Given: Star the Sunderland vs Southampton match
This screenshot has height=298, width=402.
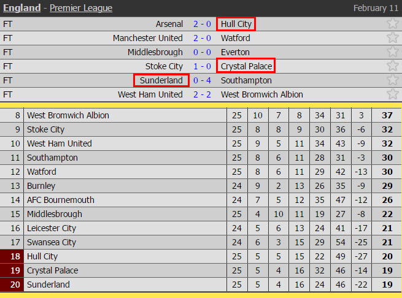Looking at the screenshot, I should (x=393, y=80).
